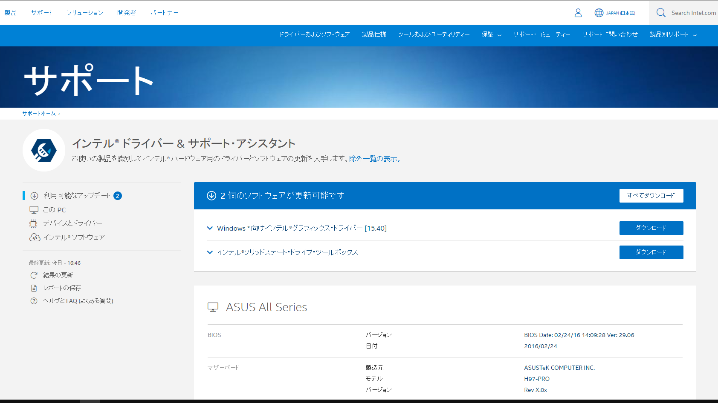Click the download icon beside 利用可能なアップデート
The width and height of the screenshot is (718, 403).
click(35, 196)
